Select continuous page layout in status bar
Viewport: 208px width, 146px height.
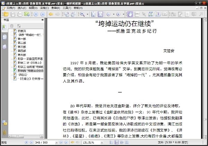click(x=116, y=142)
